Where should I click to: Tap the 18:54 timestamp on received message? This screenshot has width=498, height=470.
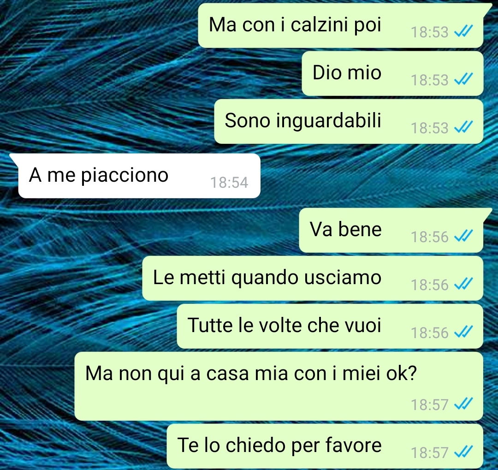[229, 182]
